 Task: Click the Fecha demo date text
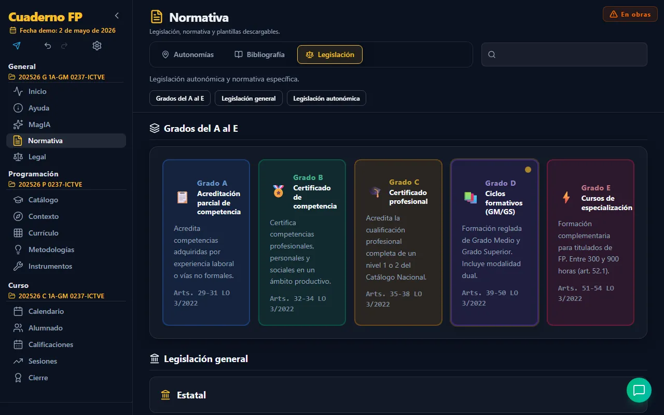coord(67,31)
